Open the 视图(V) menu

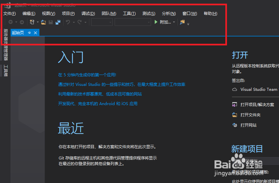49,14
